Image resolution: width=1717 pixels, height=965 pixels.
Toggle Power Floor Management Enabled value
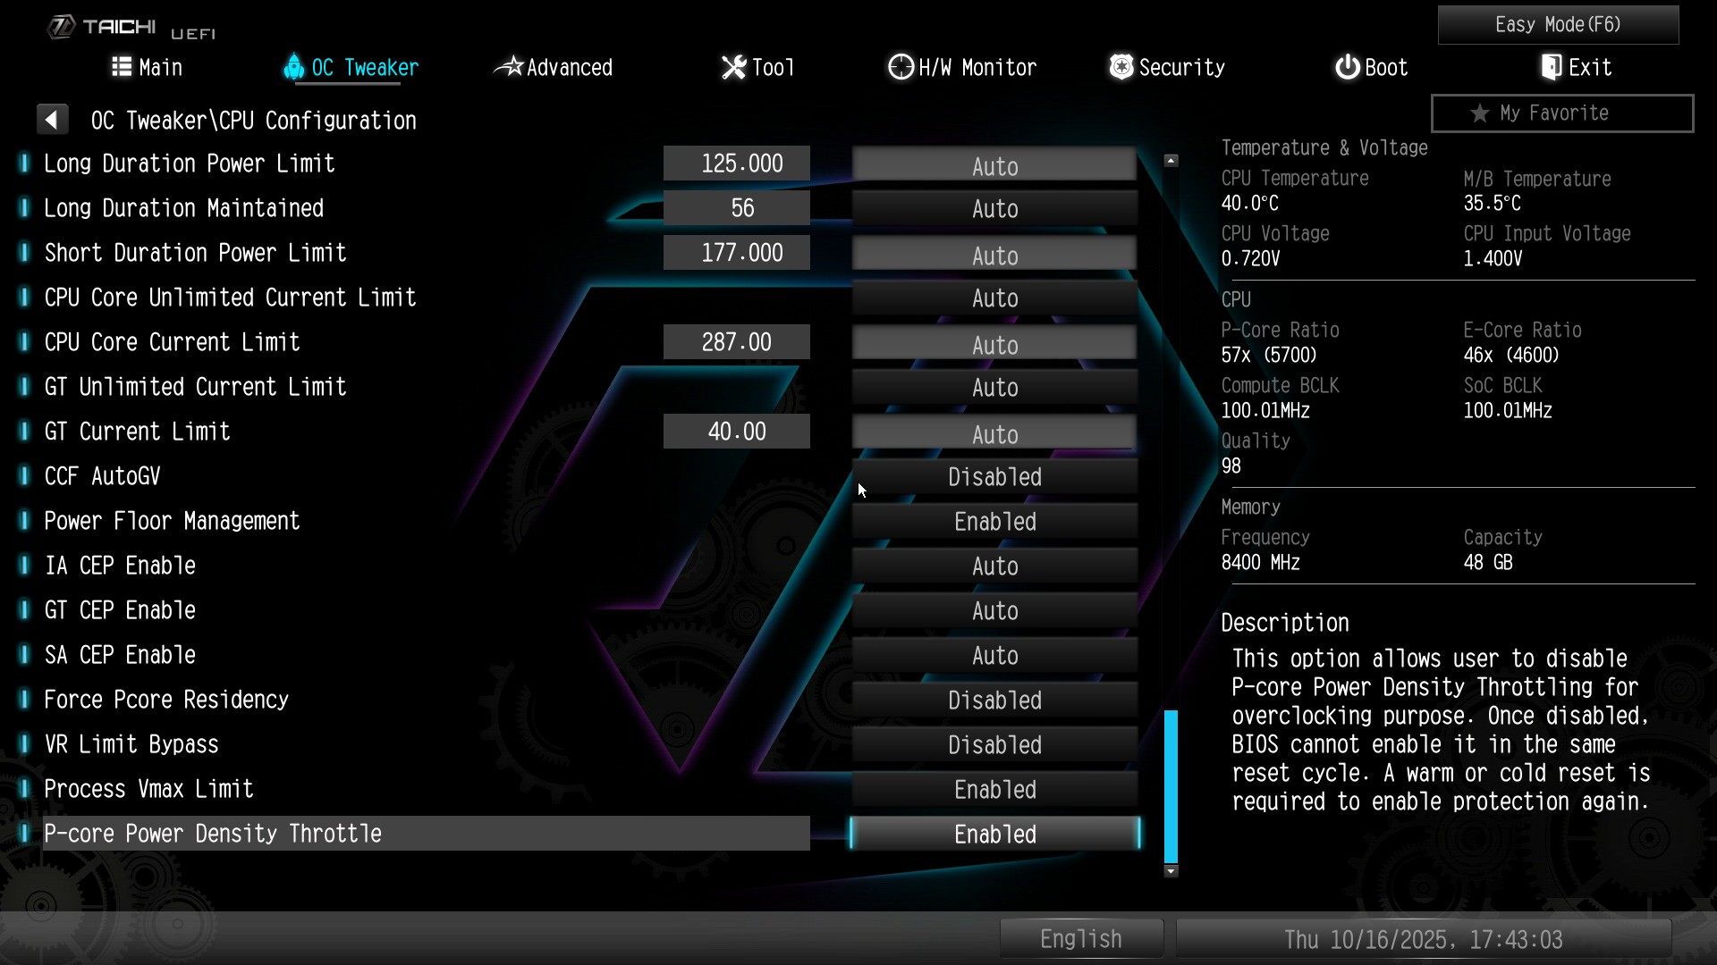[994, 522]
